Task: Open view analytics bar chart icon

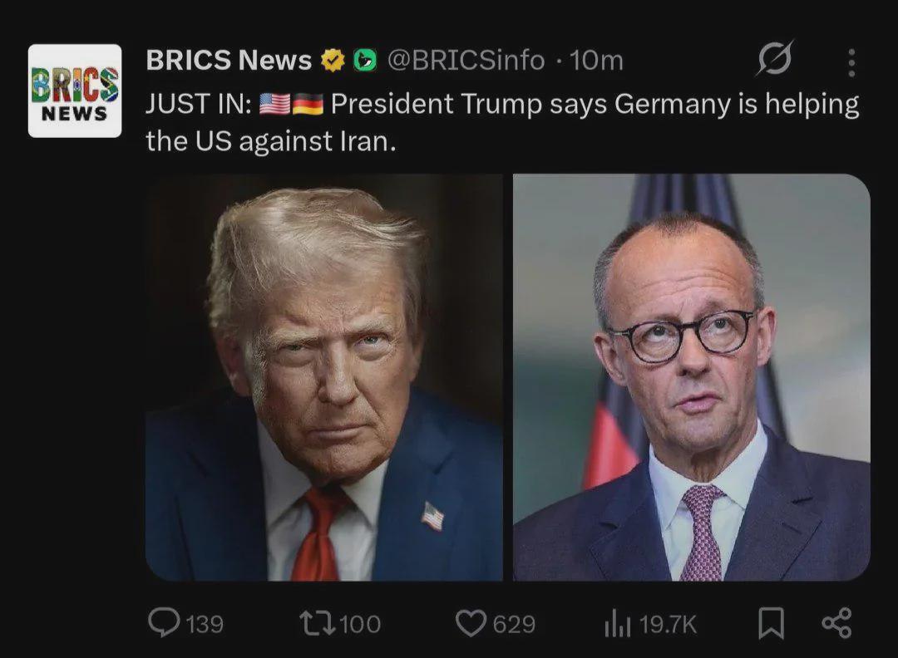Action: click(x=618, y=624)
